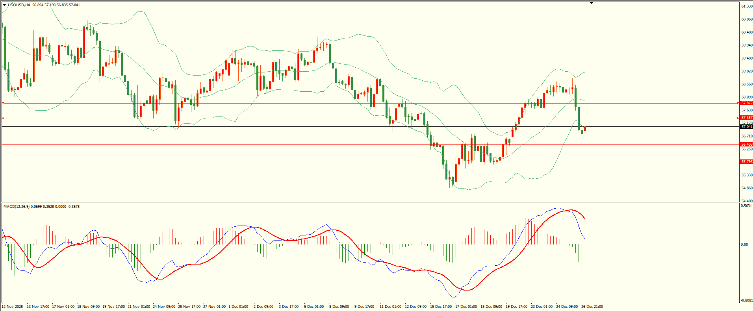Image resolution: width=753 pixels, height=311 pixels.
Task: Click the 54.400 value on price scale
Action: tap(747, 201)
